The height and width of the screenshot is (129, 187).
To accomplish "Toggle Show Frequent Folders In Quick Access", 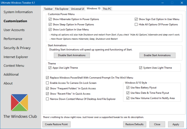I will click(x=47, y=88).
